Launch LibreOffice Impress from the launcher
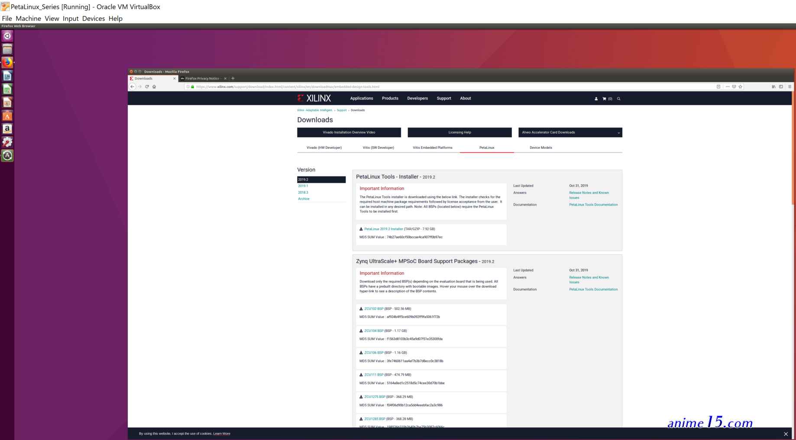 coord(7,103)
